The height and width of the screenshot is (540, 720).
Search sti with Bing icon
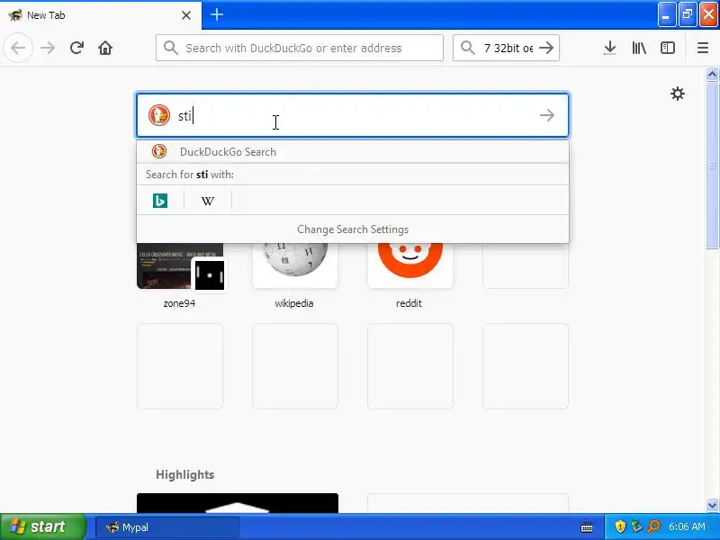pos(160,201)
